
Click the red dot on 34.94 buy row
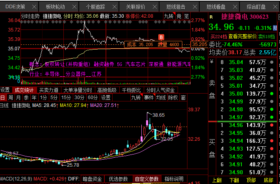(272, 141)
